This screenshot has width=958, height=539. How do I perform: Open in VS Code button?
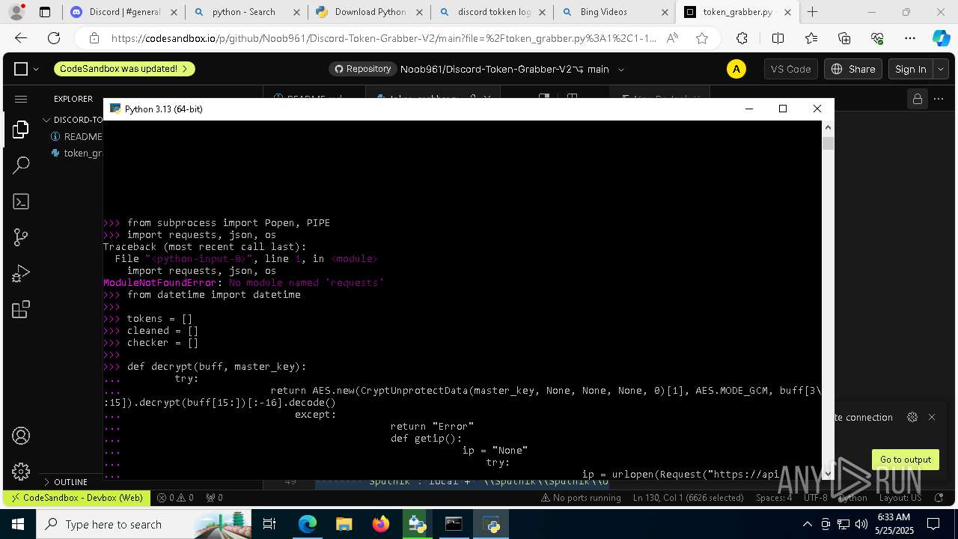790,69
